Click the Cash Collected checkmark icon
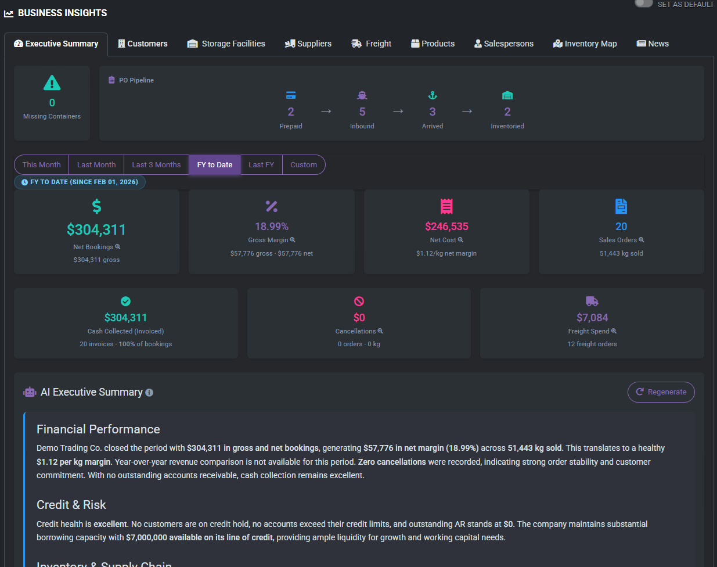The image size is (717, 567). tap(125, 302)
